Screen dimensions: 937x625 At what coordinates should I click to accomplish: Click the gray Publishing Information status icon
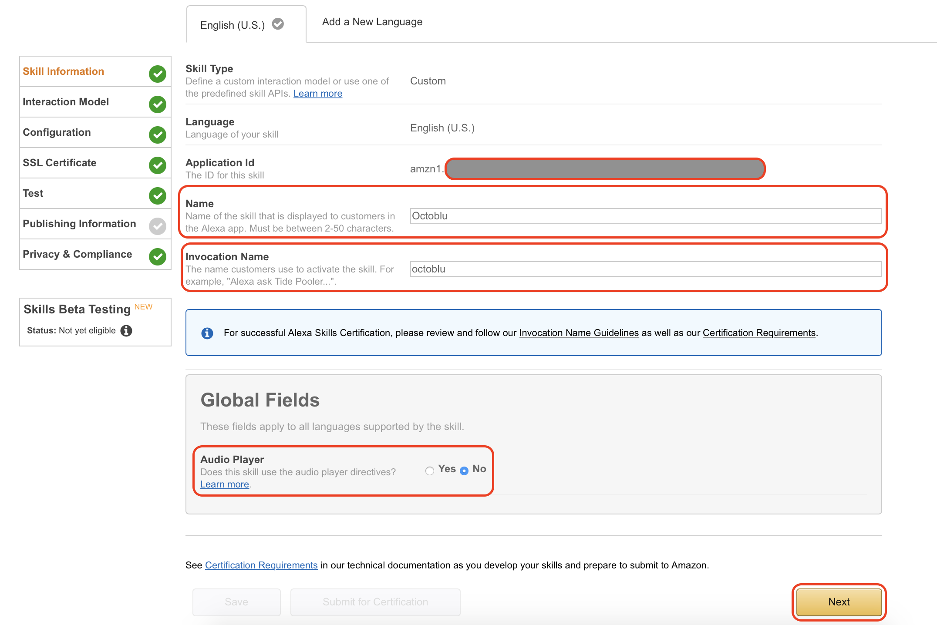(x=157, y=226)
